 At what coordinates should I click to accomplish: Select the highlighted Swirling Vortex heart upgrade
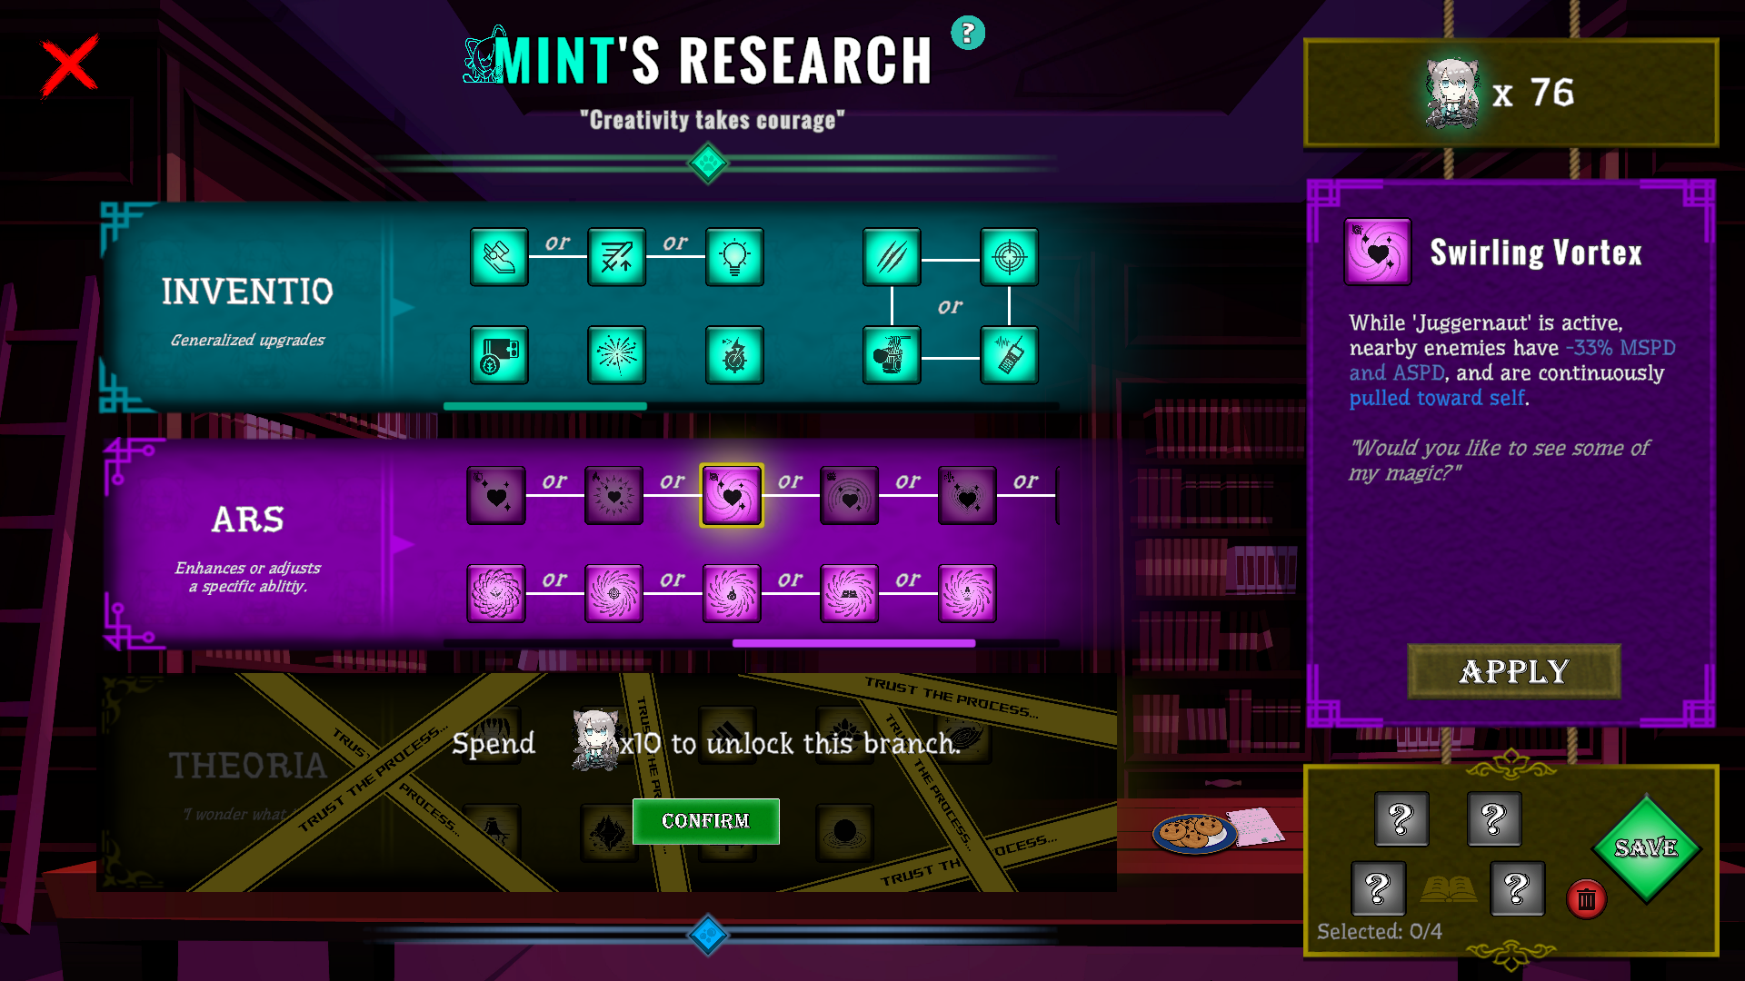click(732, 496)
